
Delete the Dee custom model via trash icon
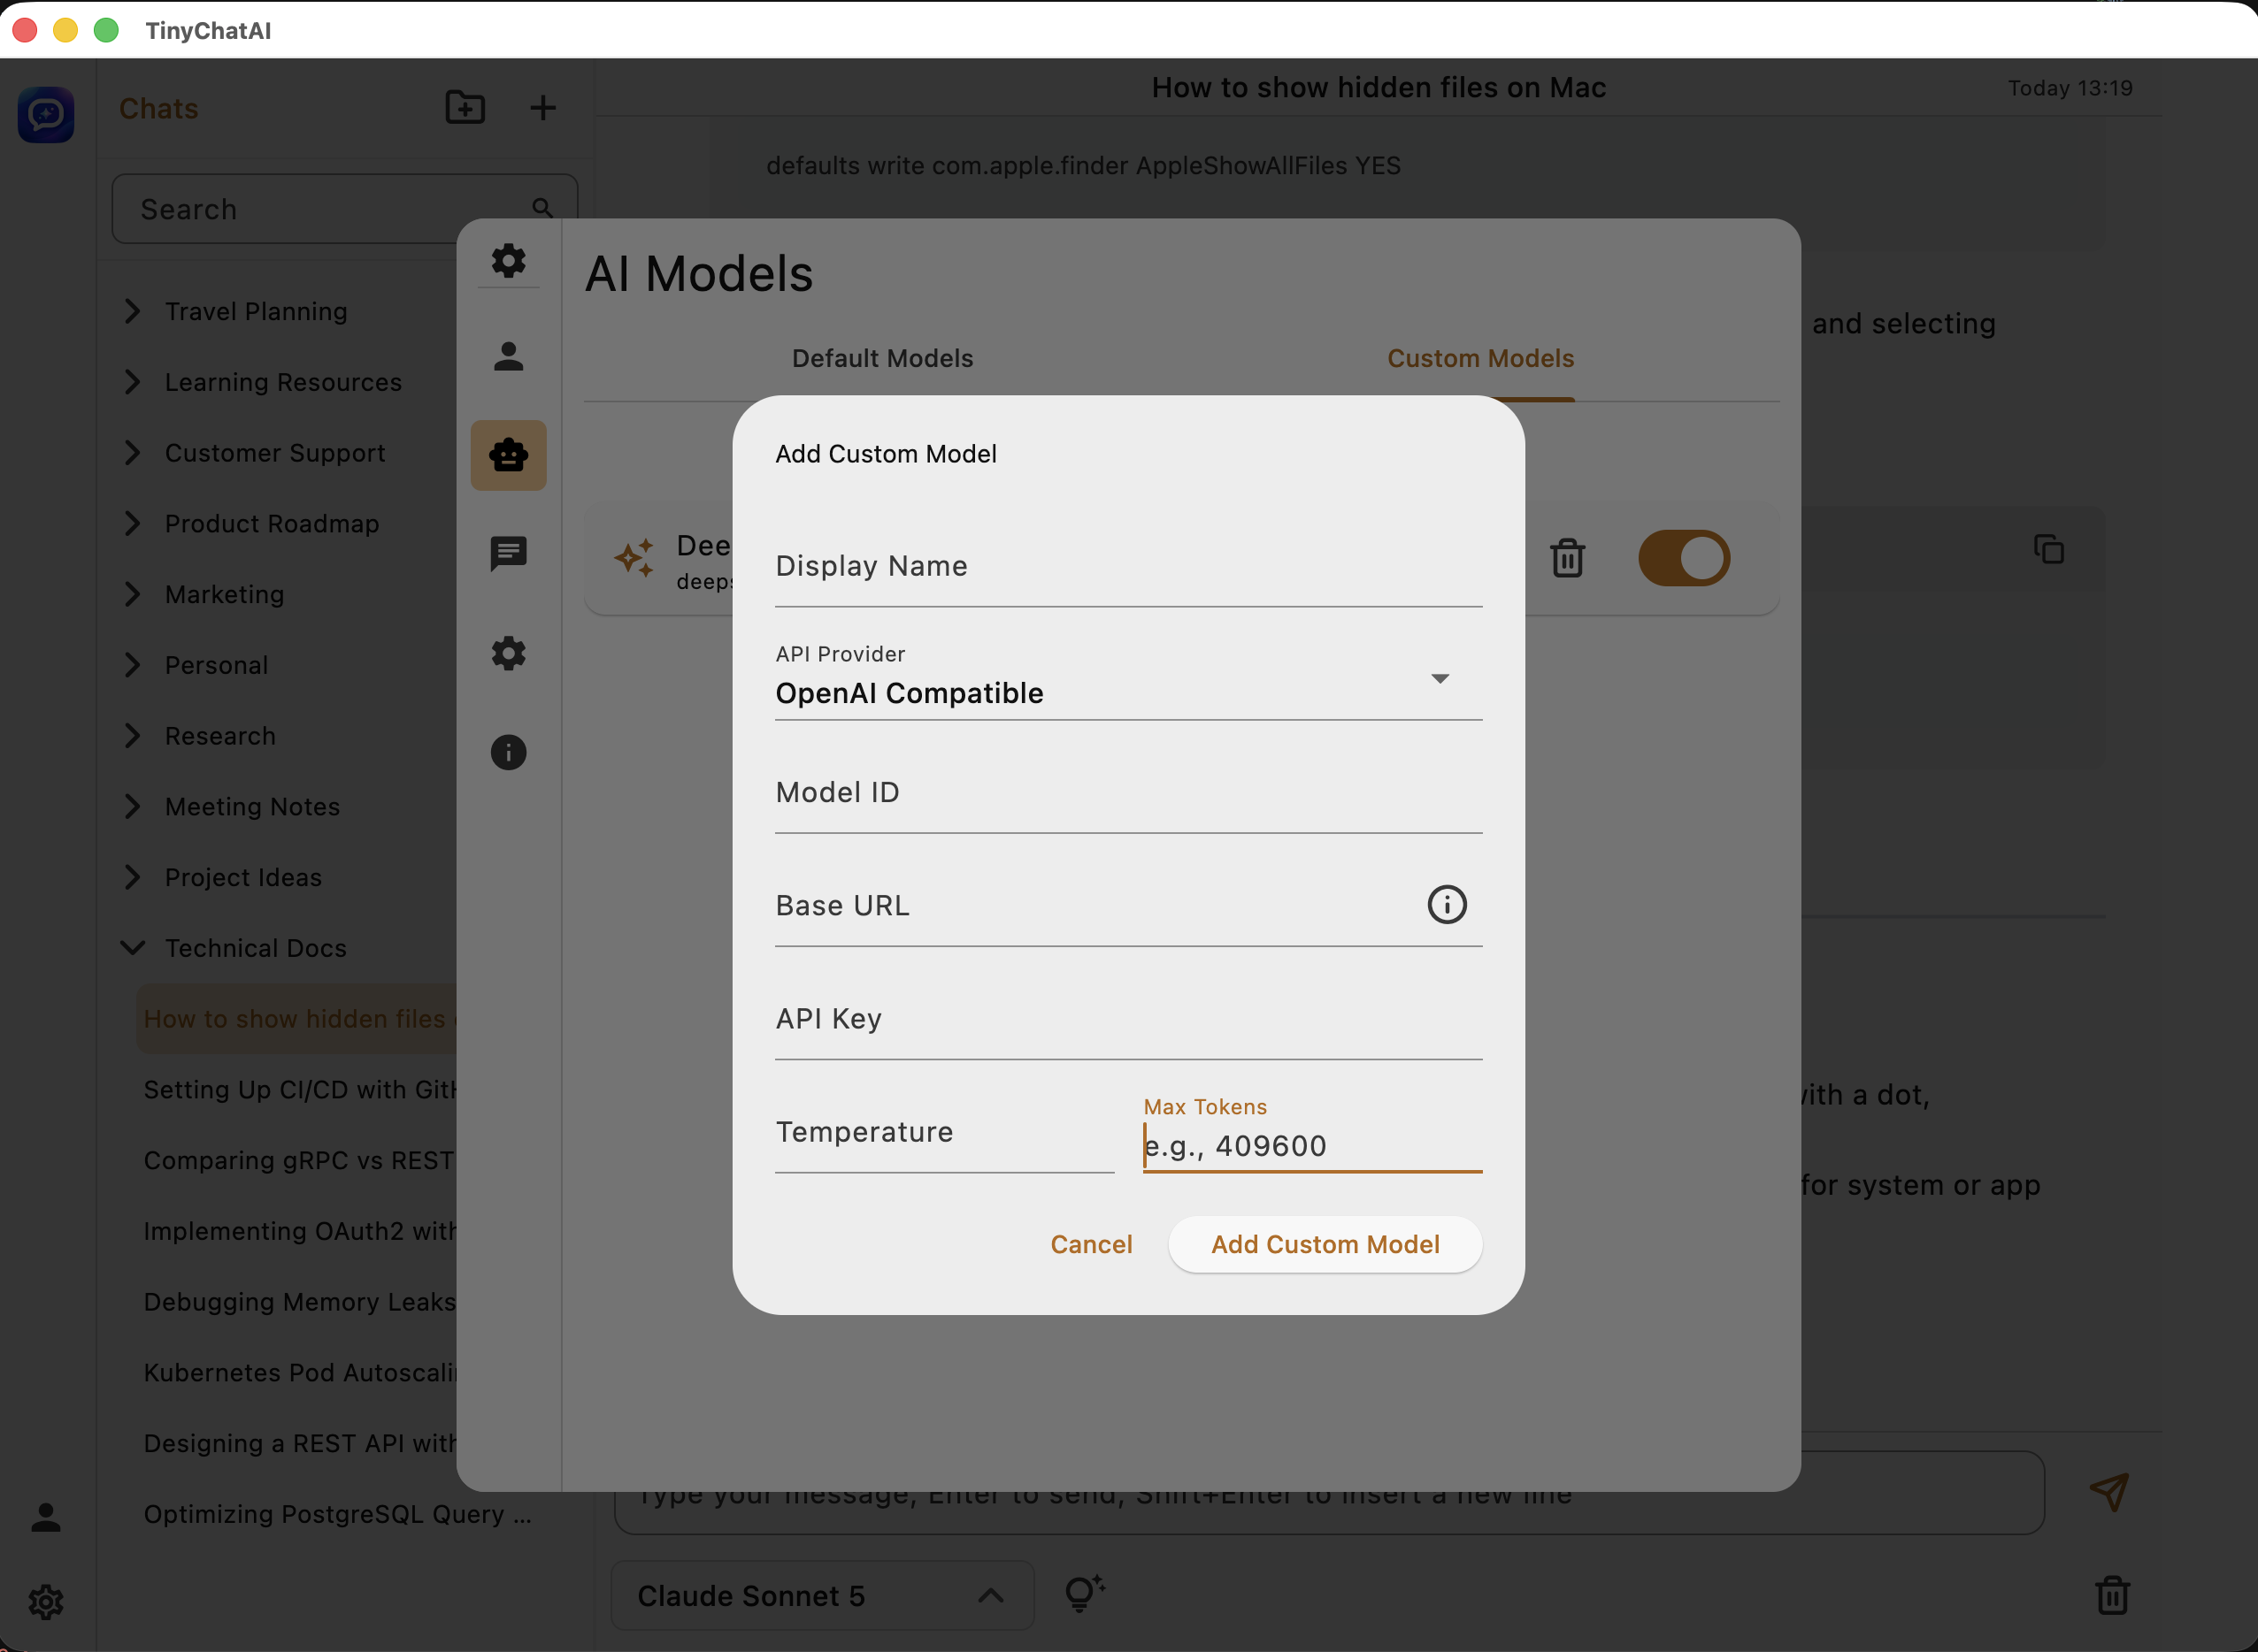[1568, 558]
